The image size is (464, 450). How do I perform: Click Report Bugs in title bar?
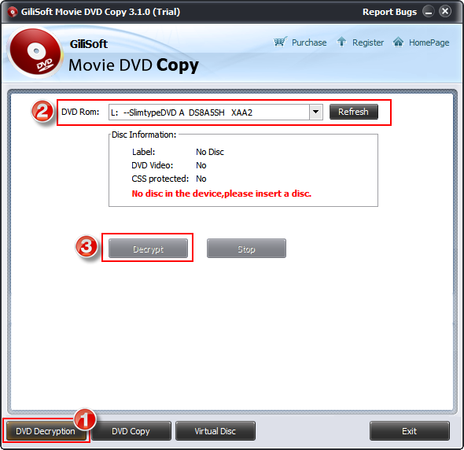[389, 12]
